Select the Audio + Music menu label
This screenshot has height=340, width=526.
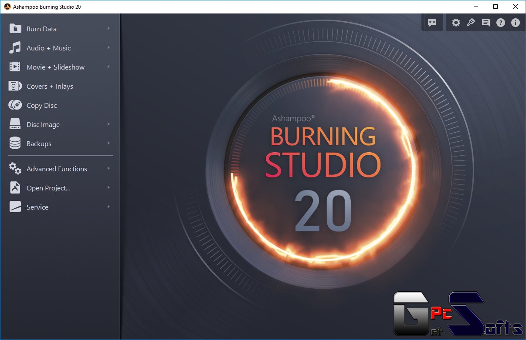click(x=48, y=48)
